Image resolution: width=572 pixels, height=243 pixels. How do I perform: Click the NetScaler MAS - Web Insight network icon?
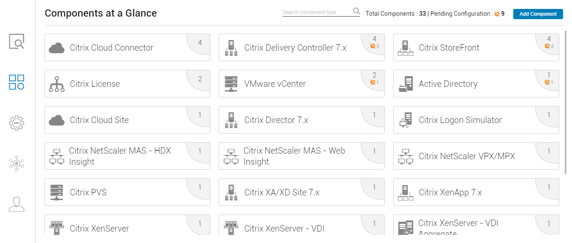pyautogui.click(x=231, y=157)
